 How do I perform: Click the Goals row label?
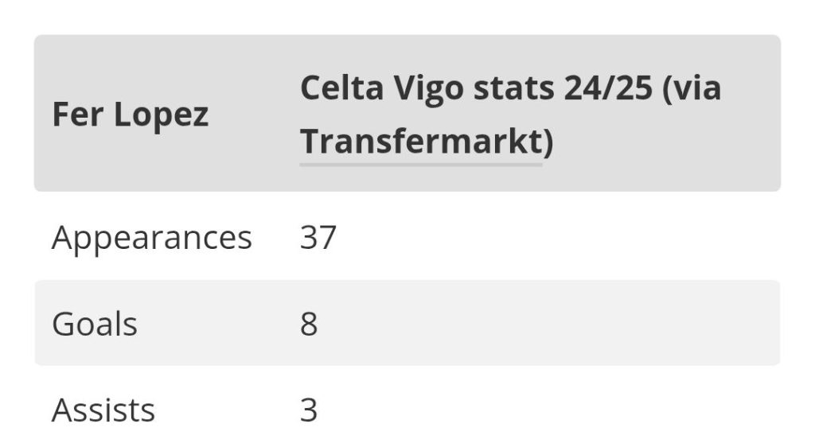point(95,324)
